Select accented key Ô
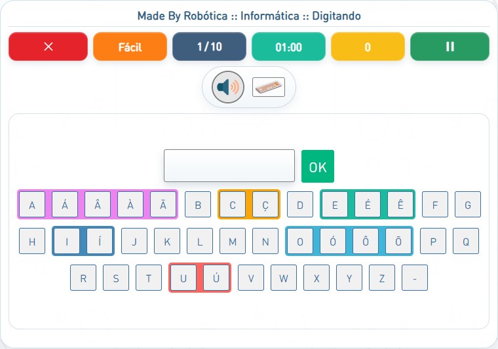The width and height of the screenshot is (498, 349). 366,241
